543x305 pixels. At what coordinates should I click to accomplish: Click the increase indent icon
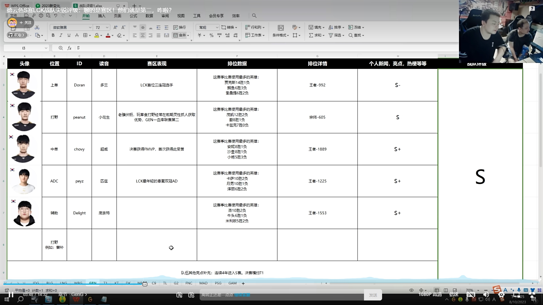tap(166, 27)
